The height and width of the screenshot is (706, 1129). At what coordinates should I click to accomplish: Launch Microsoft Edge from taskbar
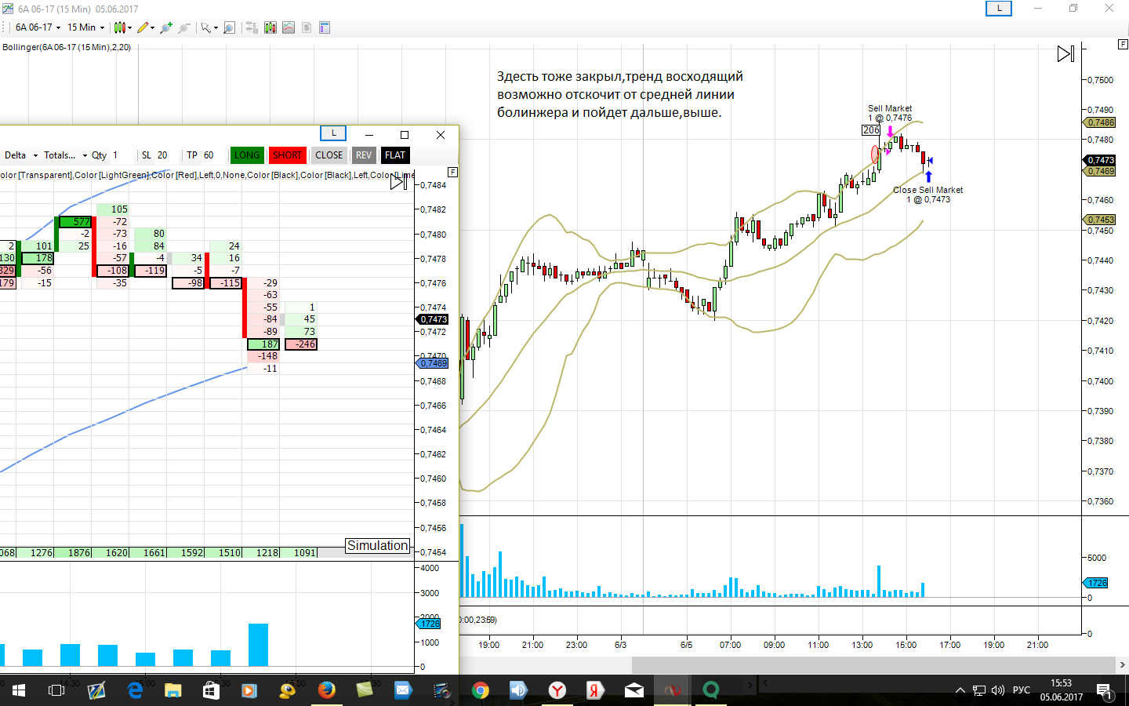click(135, 690)
